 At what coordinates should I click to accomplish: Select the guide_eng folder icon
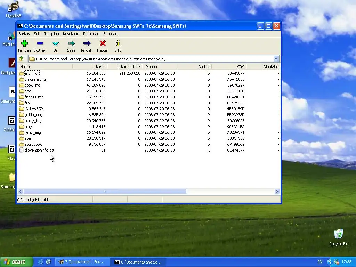tap(22, 115)
